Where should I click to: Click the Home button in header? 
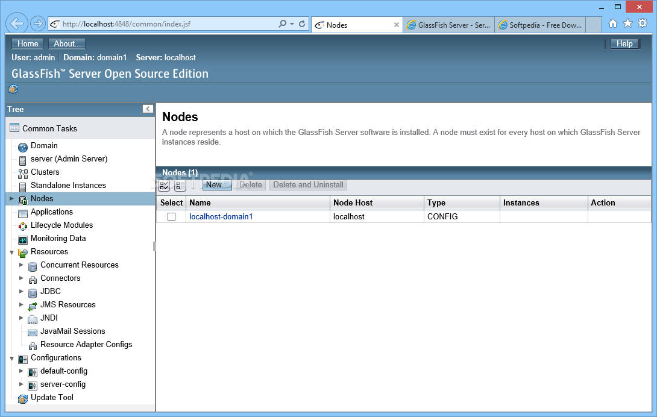[x=28, y=43]
